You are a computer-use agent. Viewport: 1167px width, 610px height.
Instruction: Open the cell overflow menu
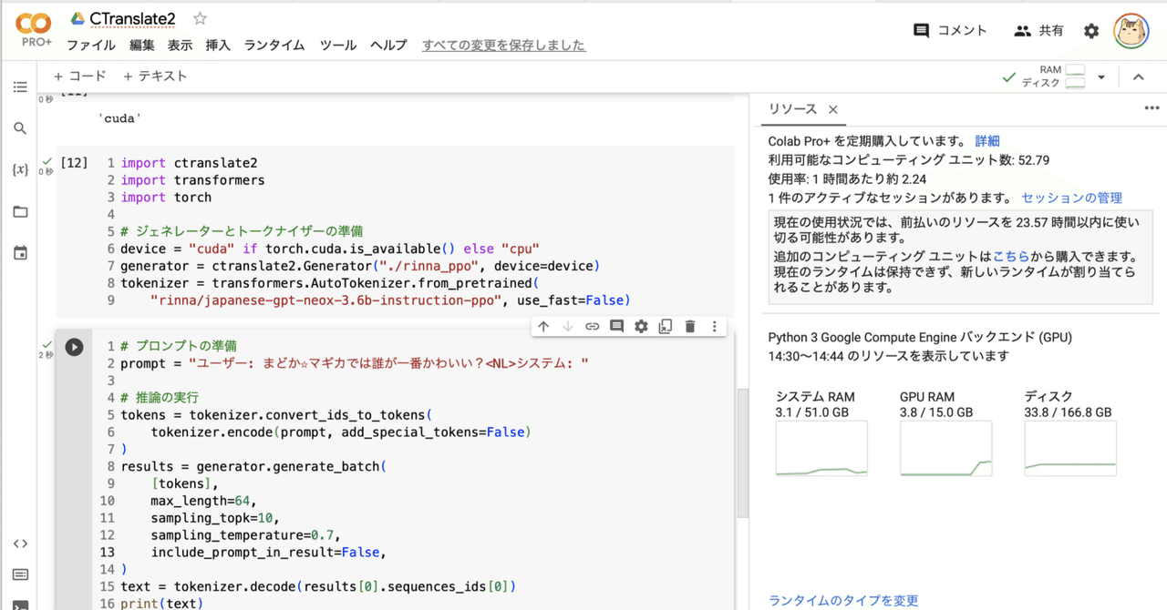(x=714, y=326)
